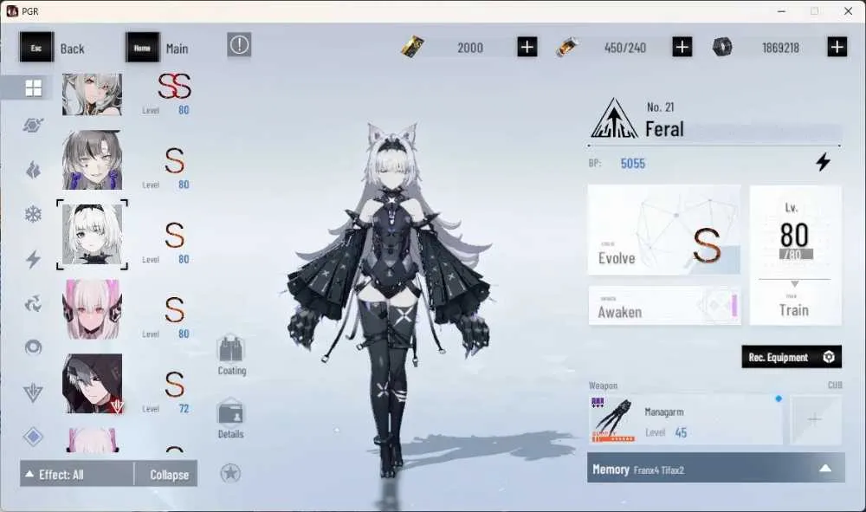Select the all-elements grid filter icon
The image size is (866, 512).
tap(33, 87)
